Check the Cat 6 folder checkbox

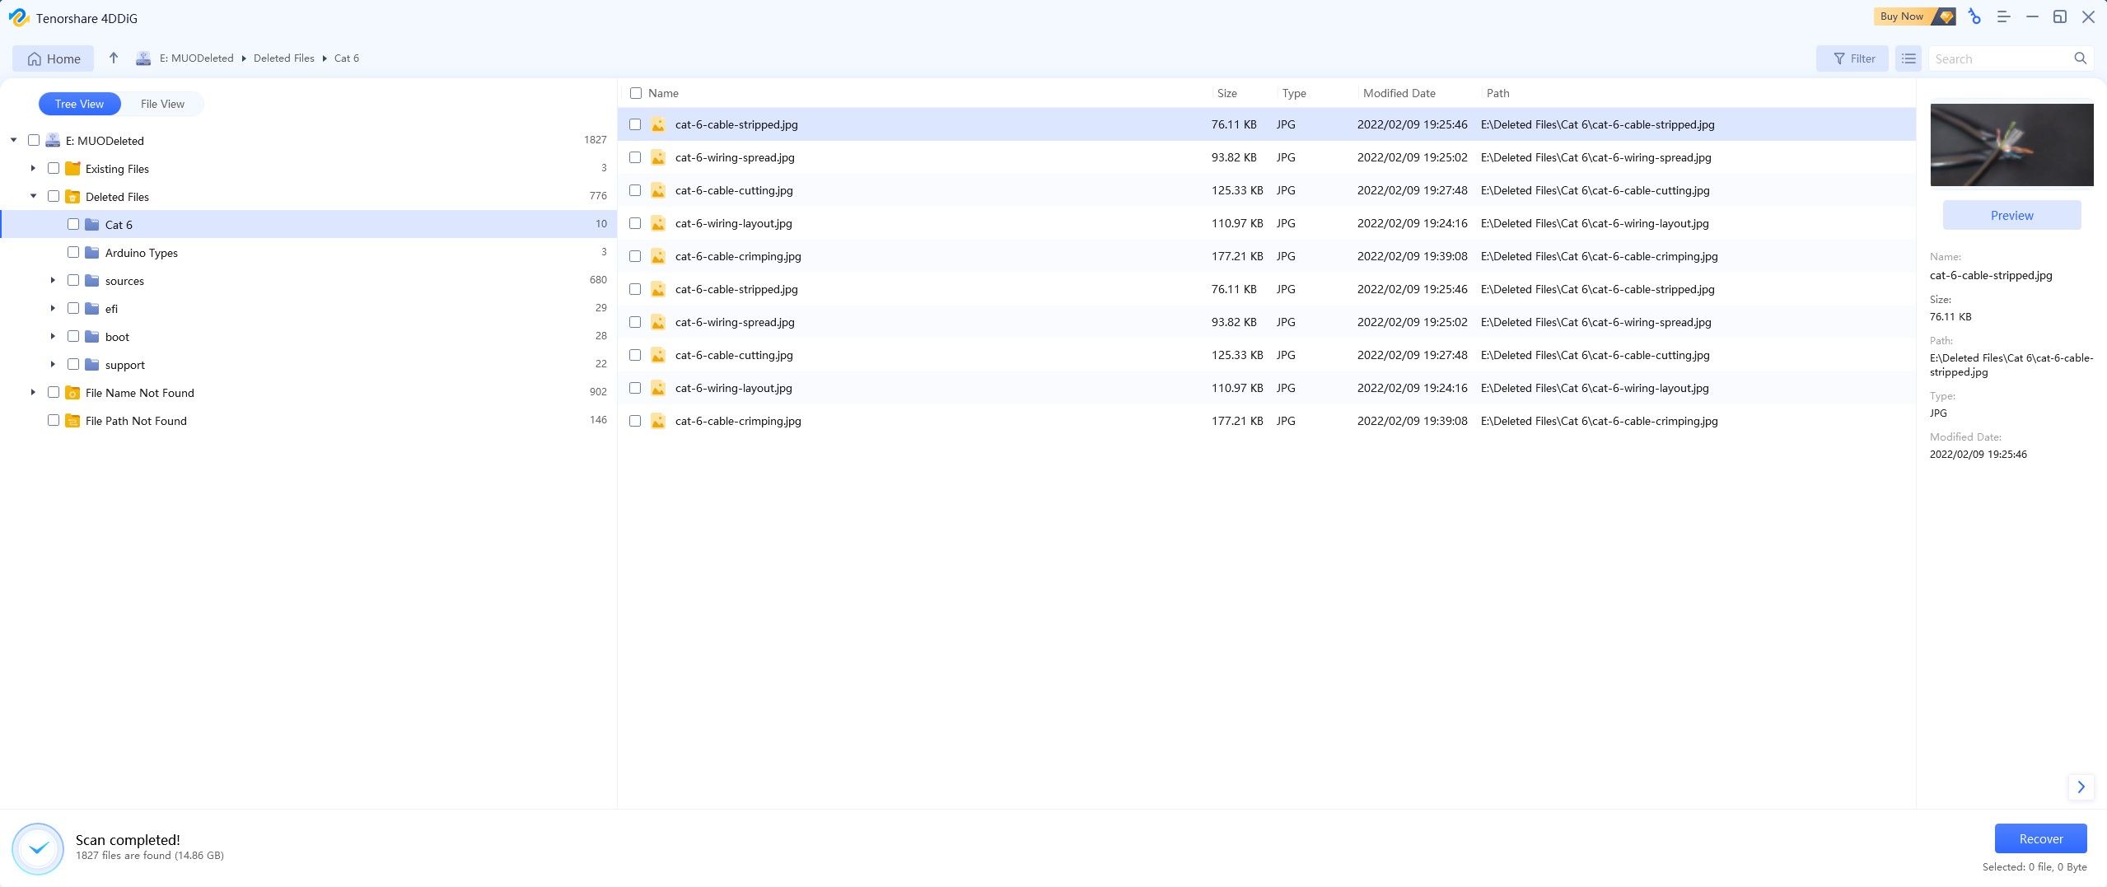point(73,224)
